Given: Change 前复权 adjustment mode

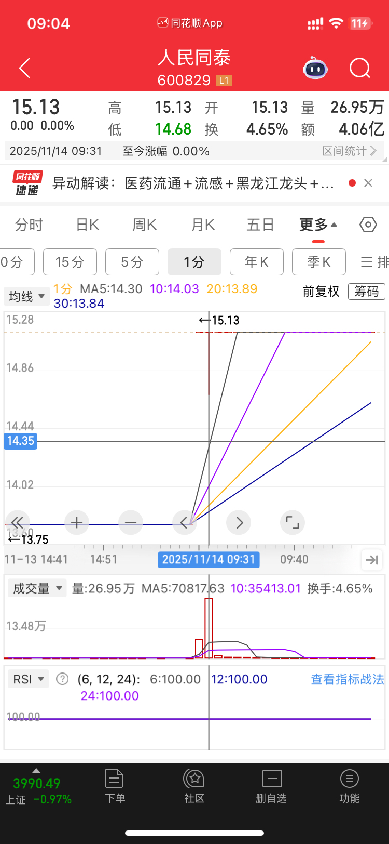Looking at the screenshot, I should point(321,291).
